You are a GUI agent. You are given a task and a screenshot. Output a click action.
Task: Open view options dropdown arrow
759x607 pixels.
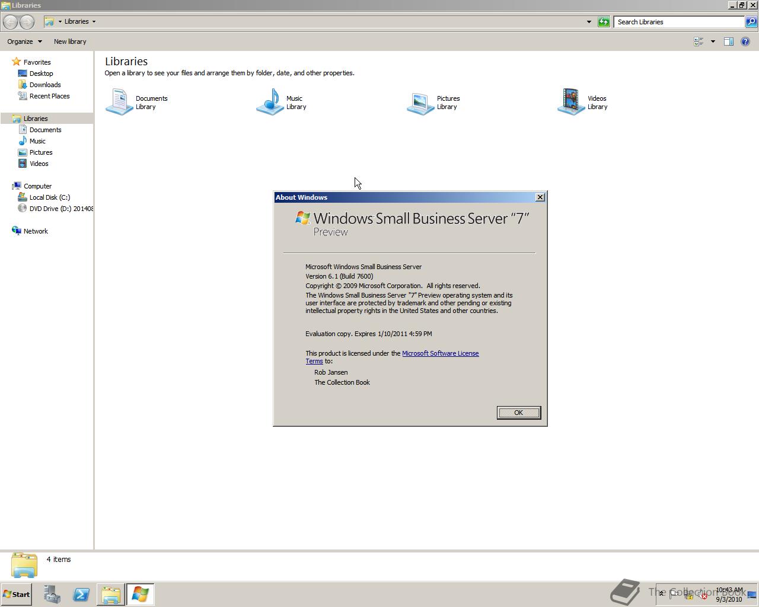(713, 41)
